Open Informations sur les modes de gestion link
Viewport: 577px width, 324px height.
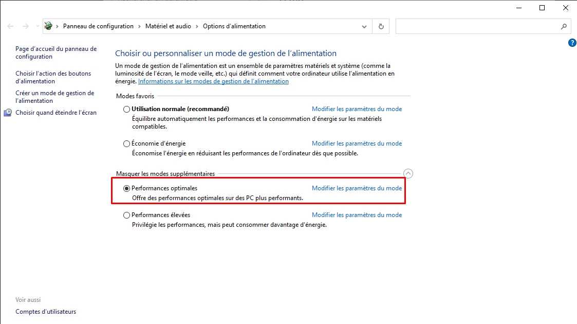tap(213, 81)
